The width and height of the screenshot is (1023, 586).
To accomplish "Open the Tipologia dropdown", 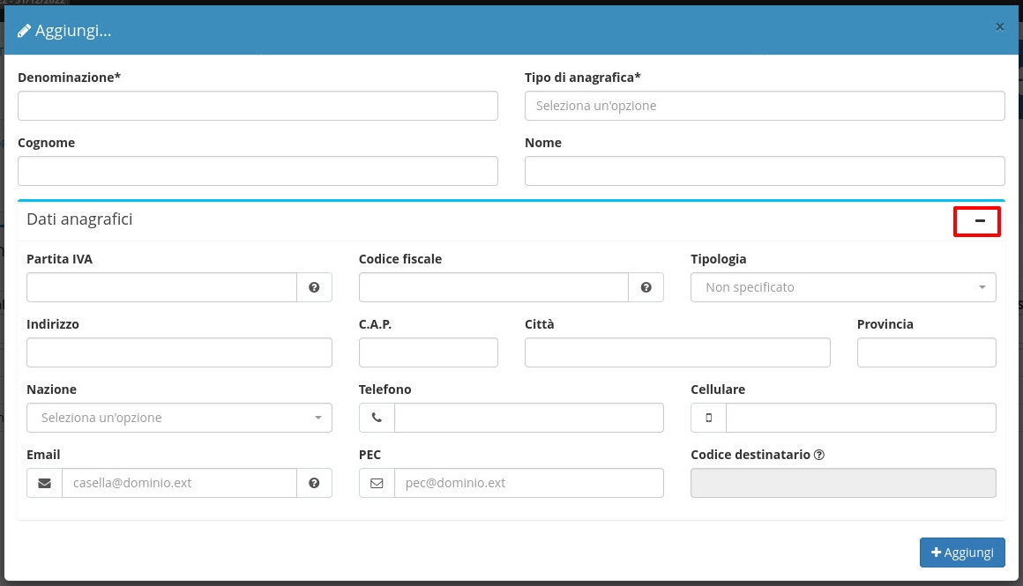I will click(843, 287).
